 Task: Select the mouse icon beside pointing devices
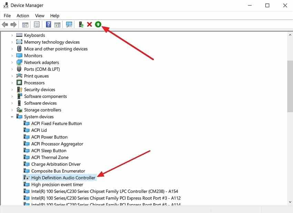19,49
